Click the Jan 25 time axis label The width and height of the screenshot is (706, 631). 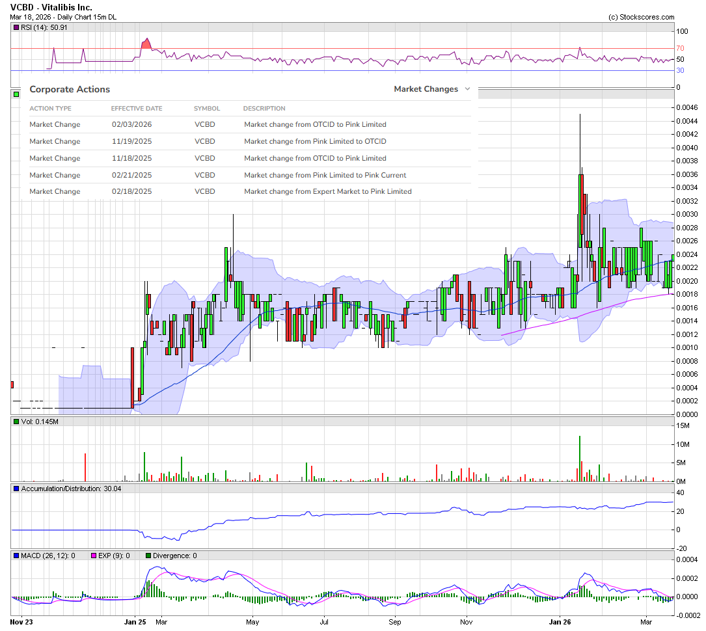(135, 622)
